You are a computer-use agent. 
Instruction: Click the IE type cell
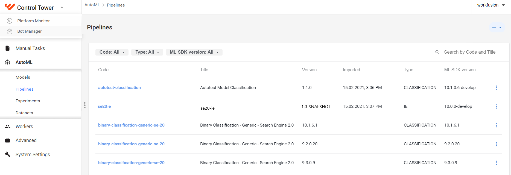click(x=406, y=106)
